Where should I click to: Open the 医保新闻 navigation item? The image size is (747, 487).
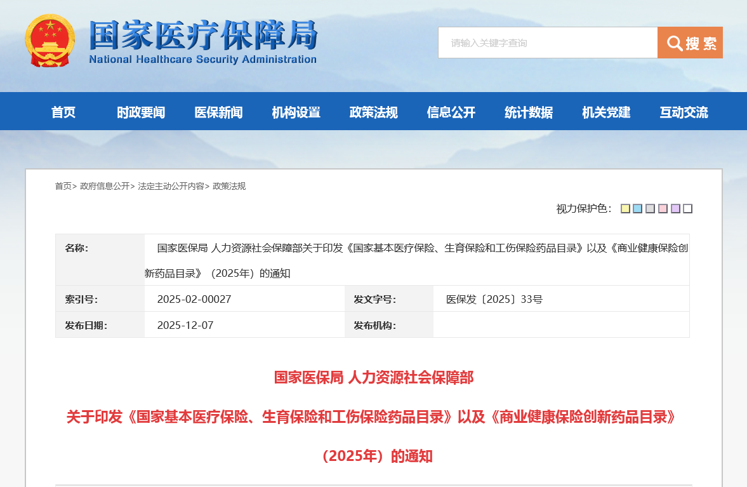click(x=218, y=112)
